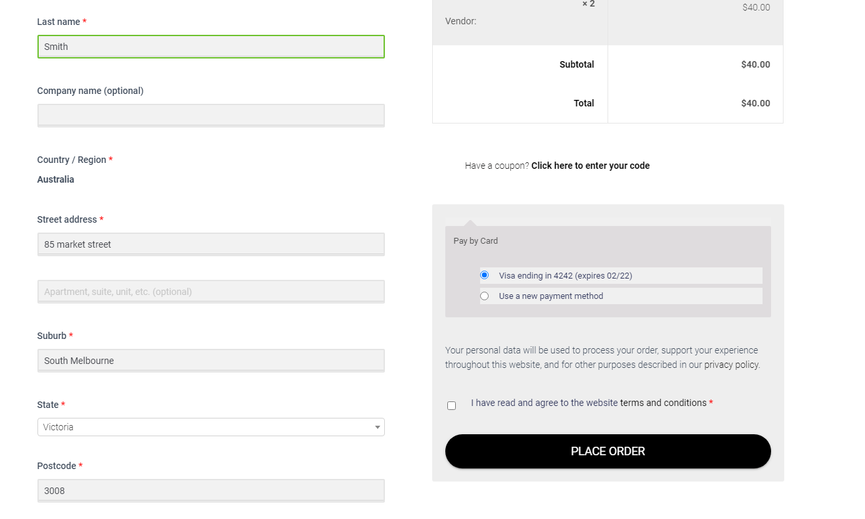Click the Use a new payment method label
Image resolution: width=865 pixels, height=519 pixels.
[551, 296]
